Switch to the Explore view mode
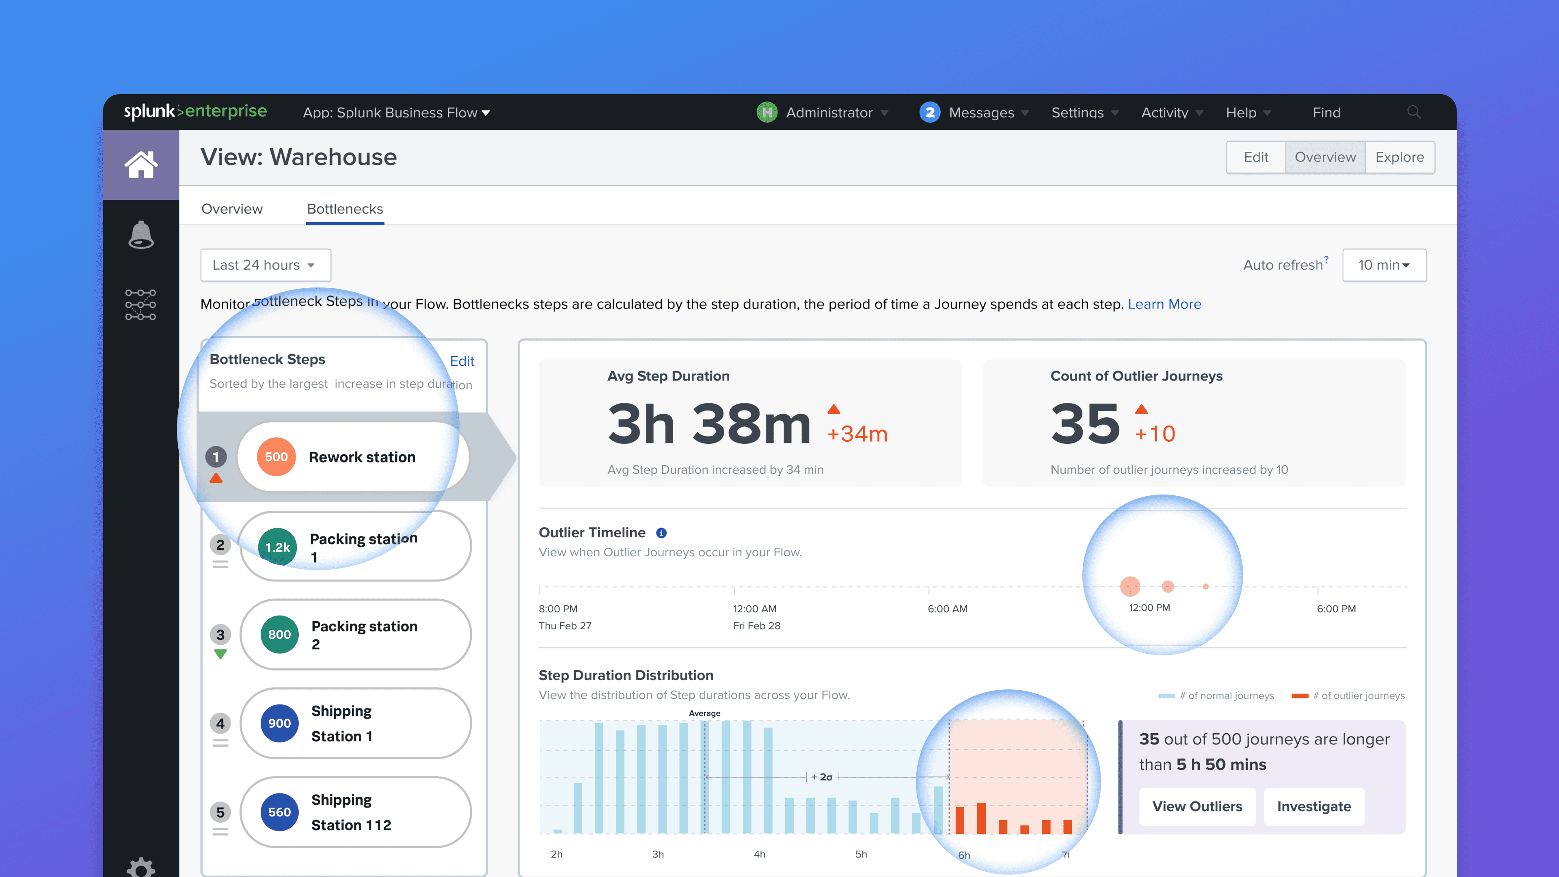Viewport: 1559px width, 877px height. (1399, 158)
